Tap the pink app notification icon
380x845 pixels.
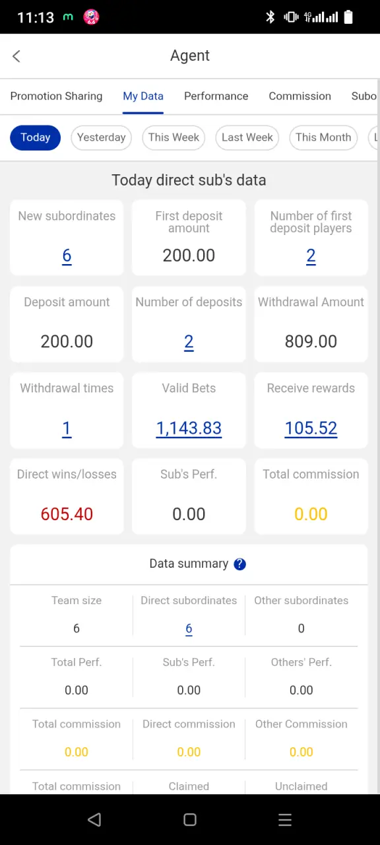[x=92, y=18]
